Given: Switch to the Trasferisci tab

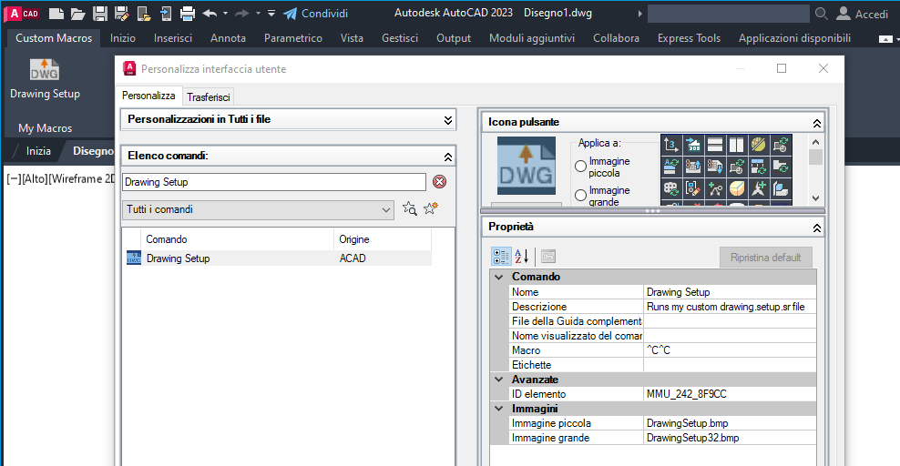Looking at the screenshot, I should [x=209, y=96].
